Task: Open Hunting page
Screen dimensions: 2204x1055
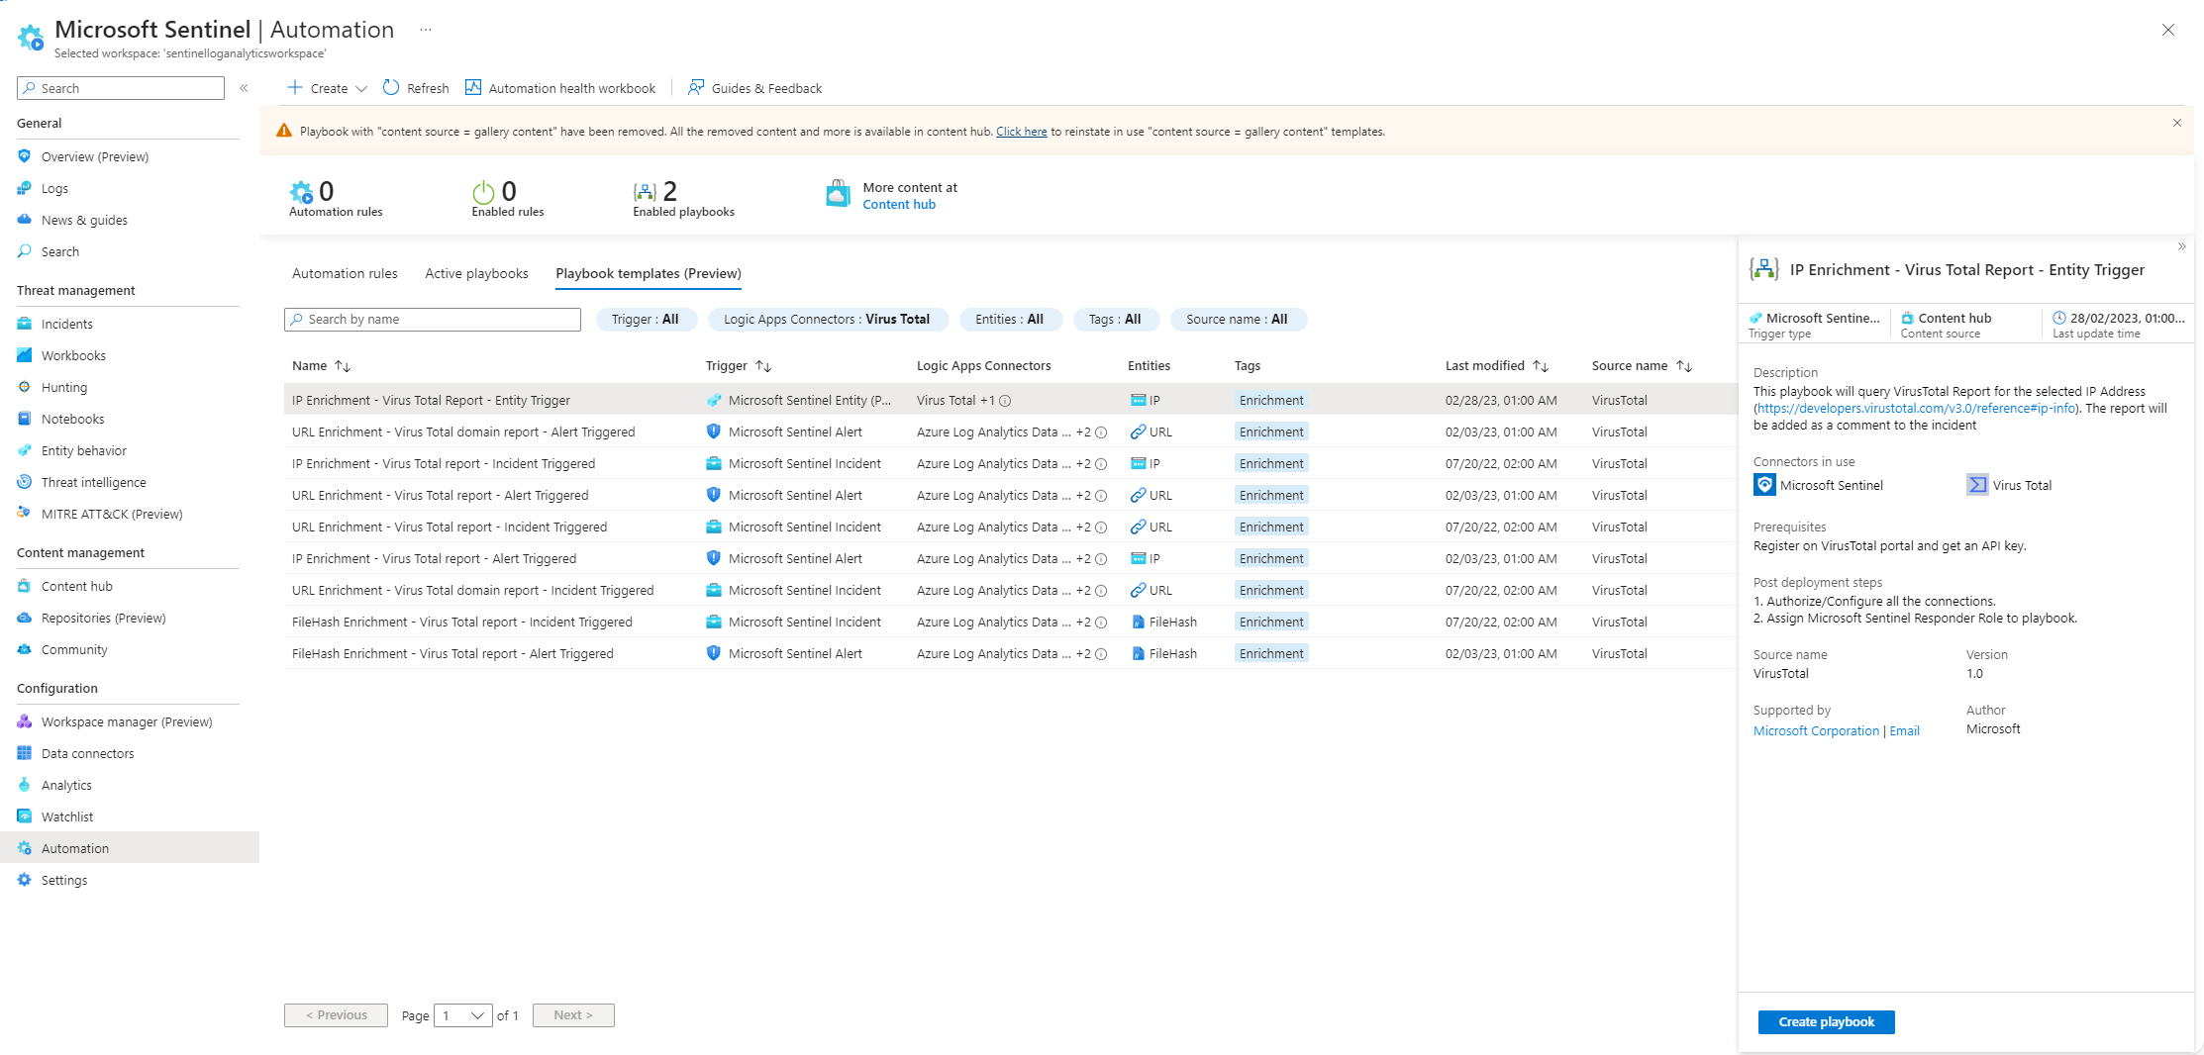Action: click(x=64, y=387)
